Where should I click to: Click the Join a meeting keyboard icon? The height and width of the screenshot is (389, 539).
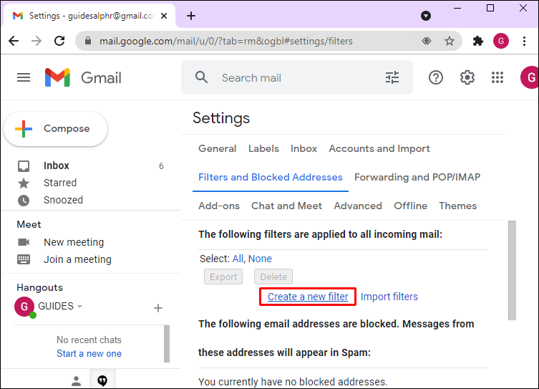coord(24,259)
